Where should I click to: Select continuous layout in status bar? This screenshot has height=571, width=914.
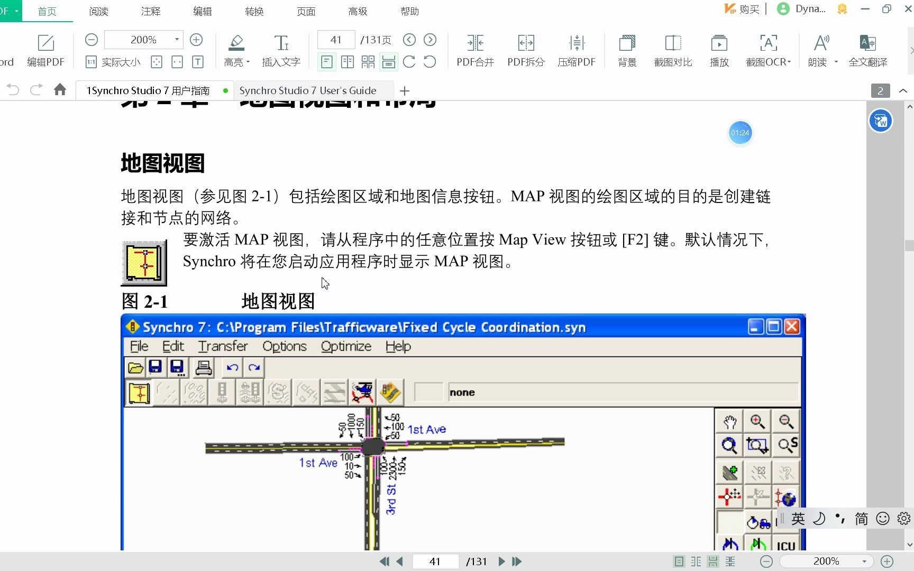[x=713, y=561]
